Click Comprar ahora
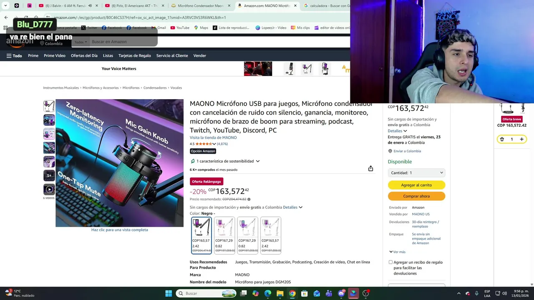Image resolution: width=534 pixels, height=300 pixels. [x=416, y=196]
